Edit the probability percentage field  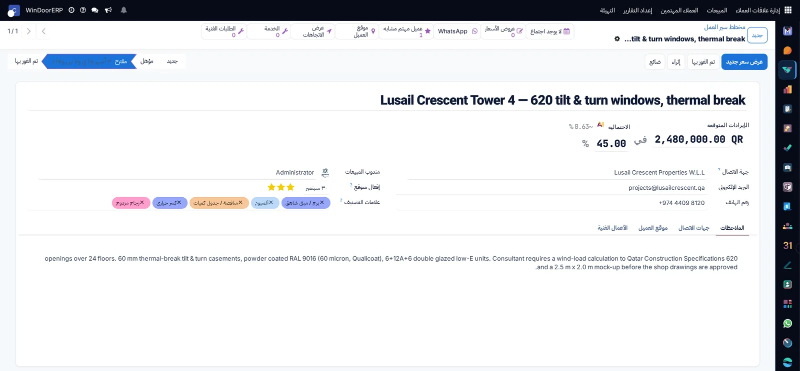(x=611, y=143)
